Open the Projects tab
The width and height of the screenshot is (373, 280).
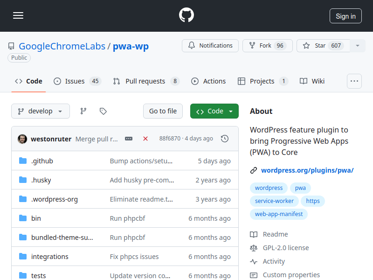(x=263, y=81)
